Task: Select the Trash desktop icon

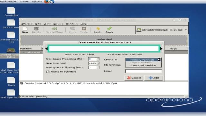Action: [x=11, y=82]
